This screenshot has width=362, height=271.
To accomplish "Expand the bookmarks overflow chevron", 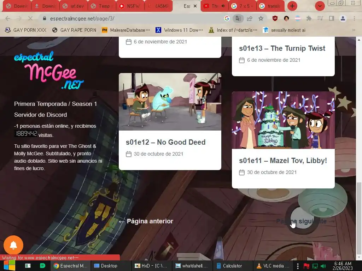I will (x=354, y=30).
